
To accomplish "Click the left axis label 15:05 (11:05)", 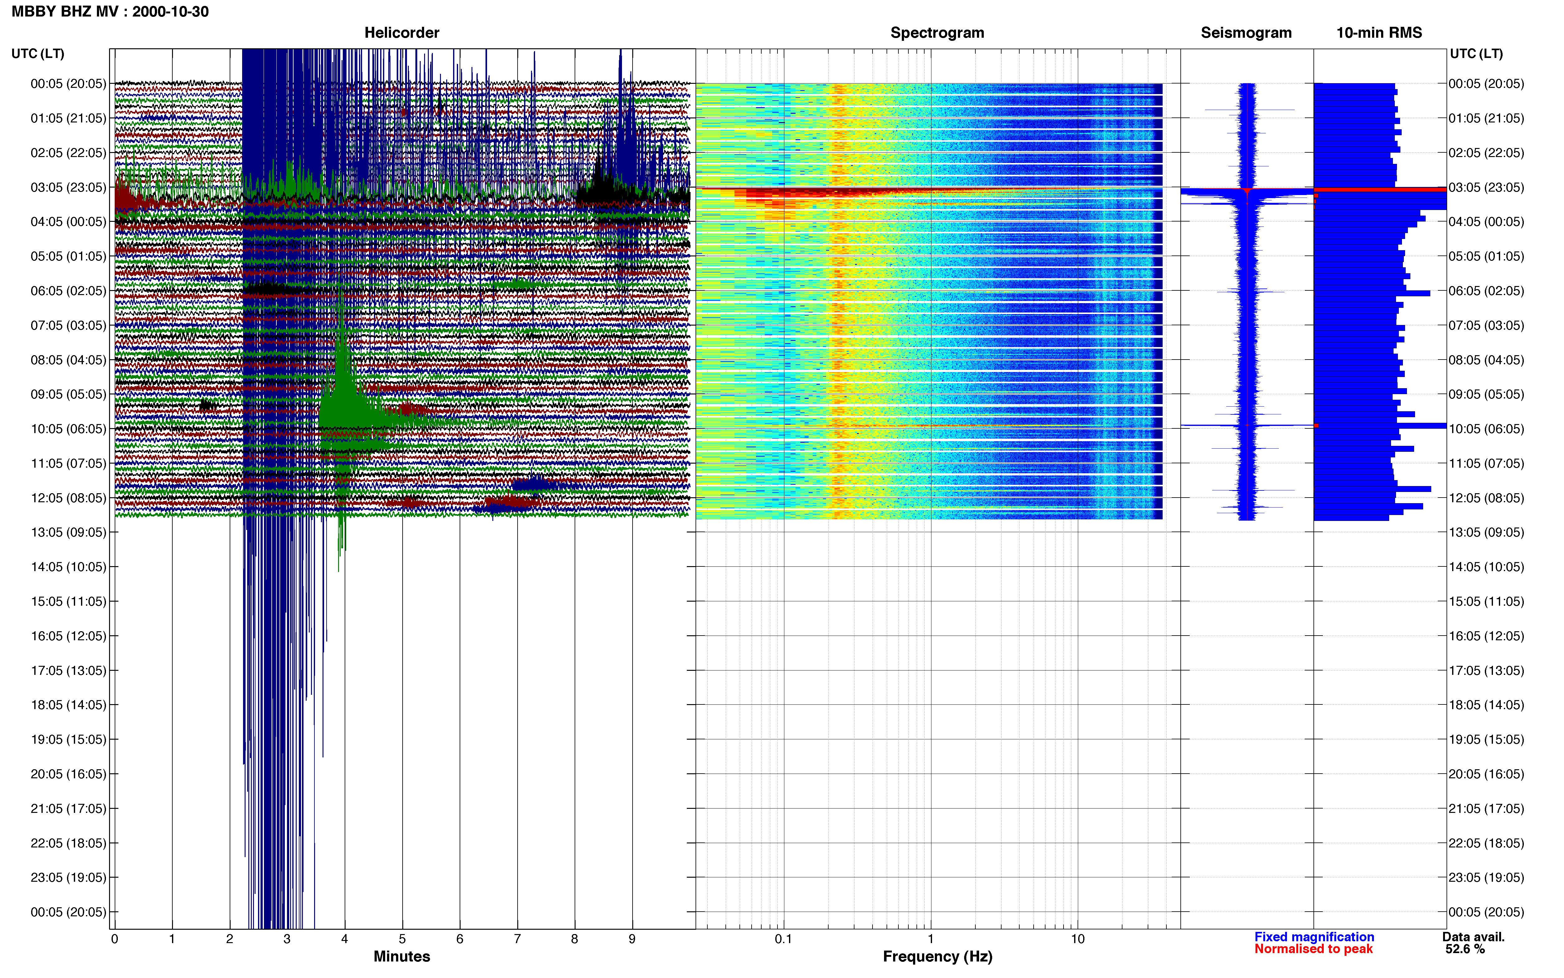I will (x=69, y=602).
